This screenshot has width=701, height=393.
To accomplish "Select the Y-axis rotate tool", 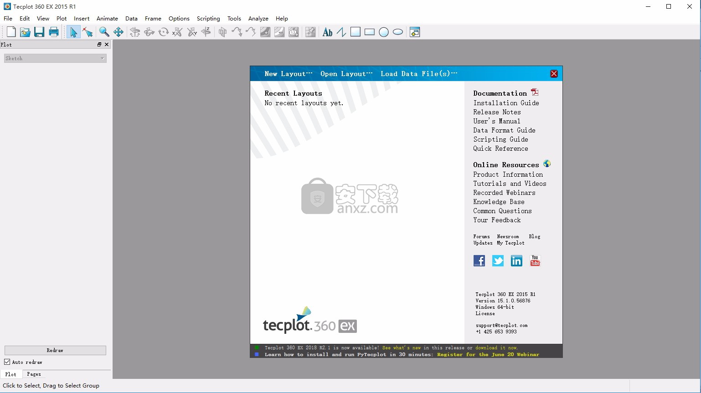I will click(192, 32).
